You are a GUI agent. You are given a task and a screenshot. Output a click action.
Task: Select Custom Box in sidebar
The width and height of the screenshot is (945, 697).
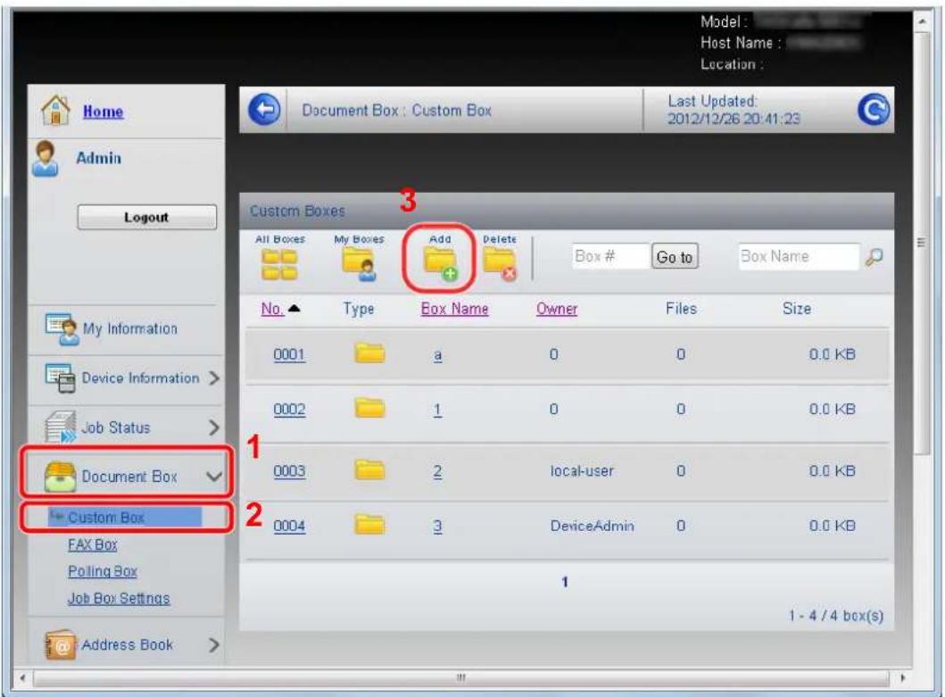click(x=125, y=518)
